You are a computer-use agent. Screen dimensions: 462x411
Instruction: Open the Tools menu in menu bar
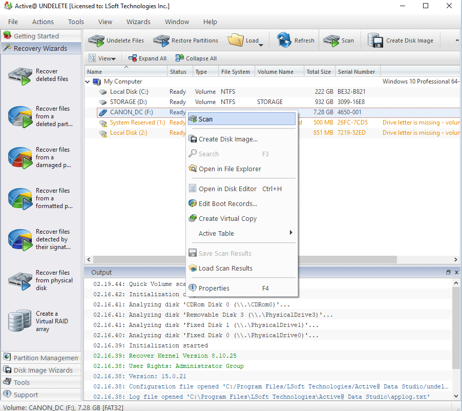point(76,22)
